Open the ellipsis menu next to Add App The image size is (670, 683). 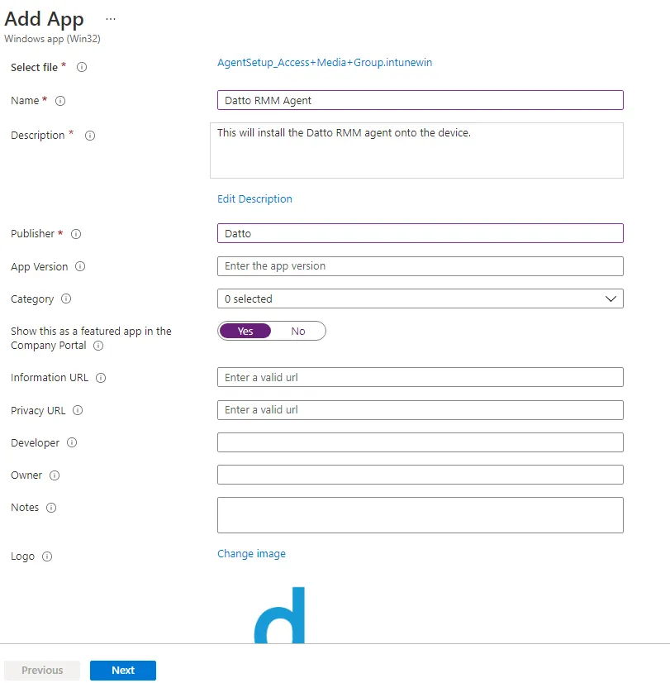111,19
